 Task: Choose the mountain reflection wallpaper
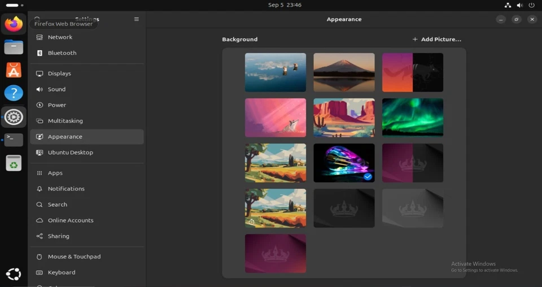(x=344, y=72)
